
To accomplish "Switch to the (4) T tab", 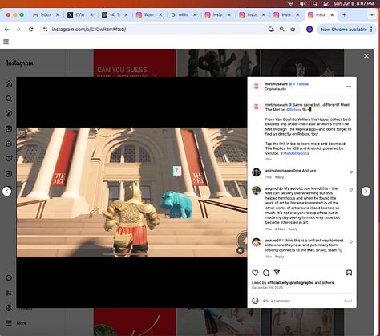I will pos(114,15).
